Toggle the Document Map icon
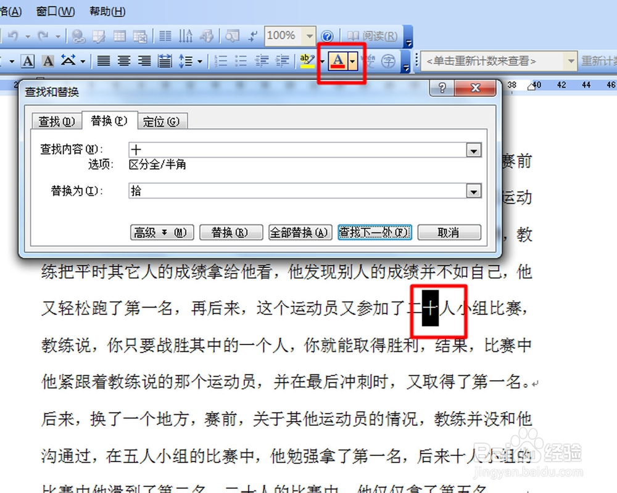The width and height of the screenshot is (617, 493). pyautogui.click(x=232, y=36)
